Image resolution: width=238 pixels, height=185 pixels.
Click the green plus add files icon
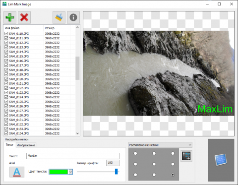(x=10, y=17)
